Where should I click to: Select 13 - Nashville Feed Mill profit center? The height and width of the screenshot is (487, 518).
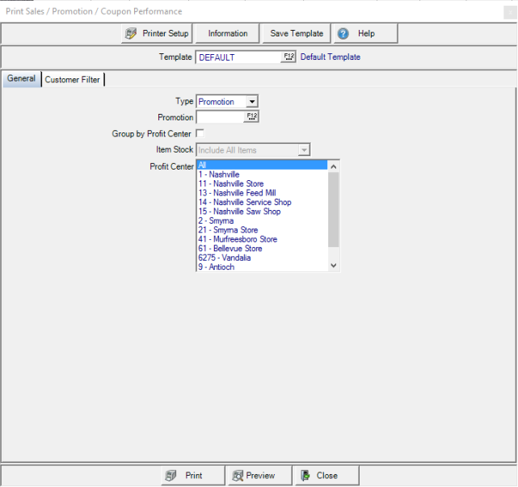coord(238,193)
